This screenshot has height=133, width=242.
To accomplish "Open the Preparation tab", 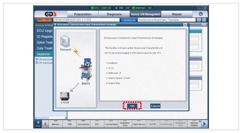I will coord(83,14).
